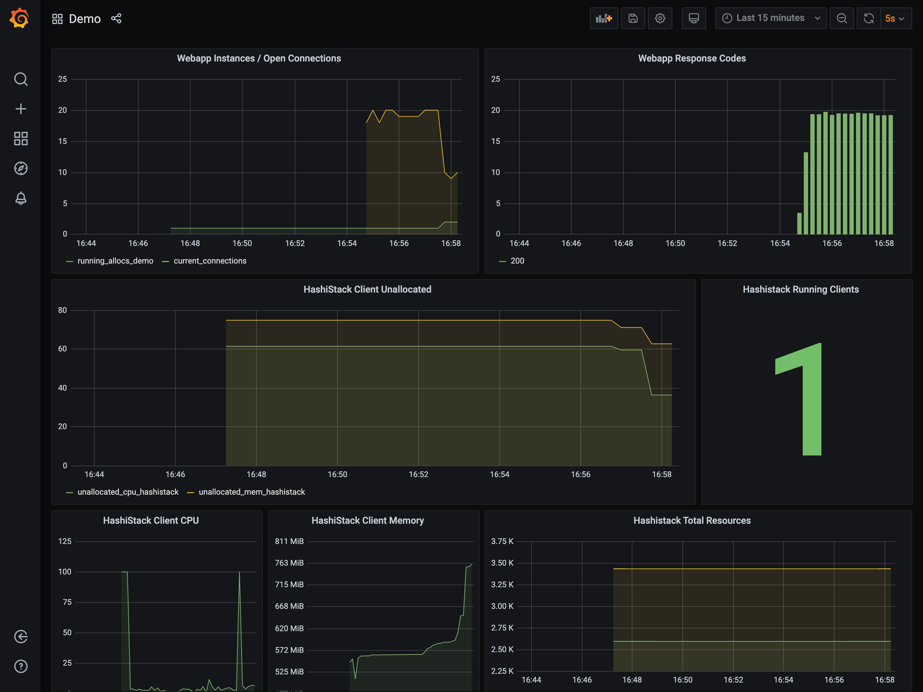The height and width of the screenshot is (692, 923).
Task: Click the green running_allocs_demo legend color line
Action: pyautogui.click(x=70, y=262)
